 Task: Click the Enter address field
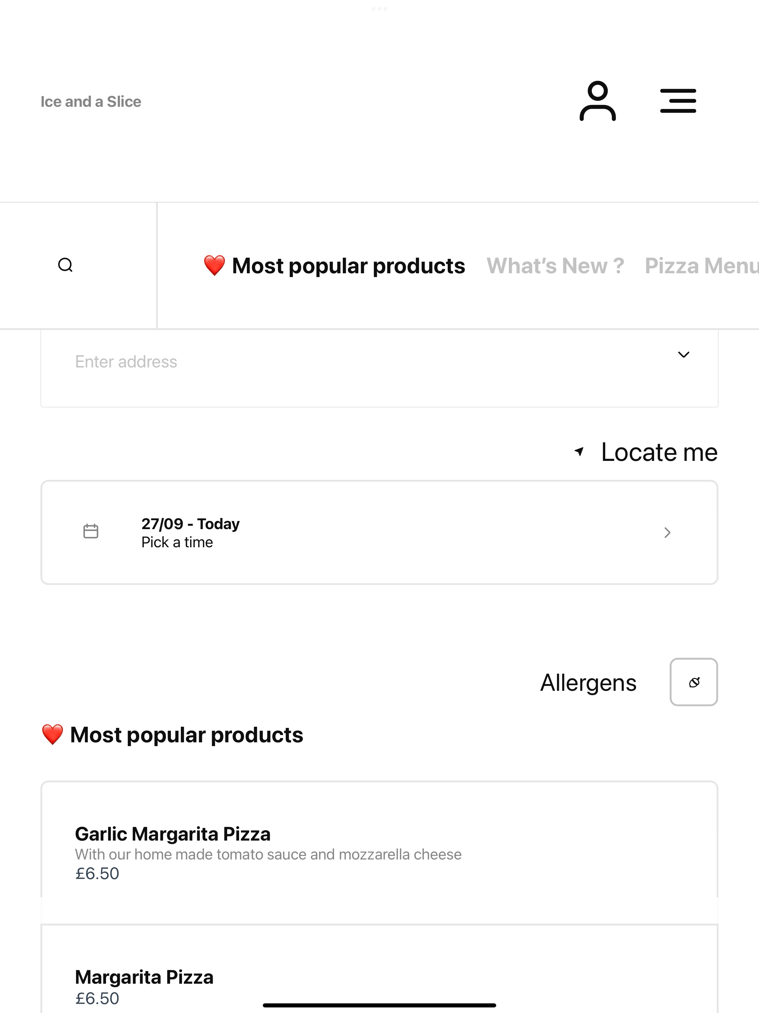[x=379, y=368]
